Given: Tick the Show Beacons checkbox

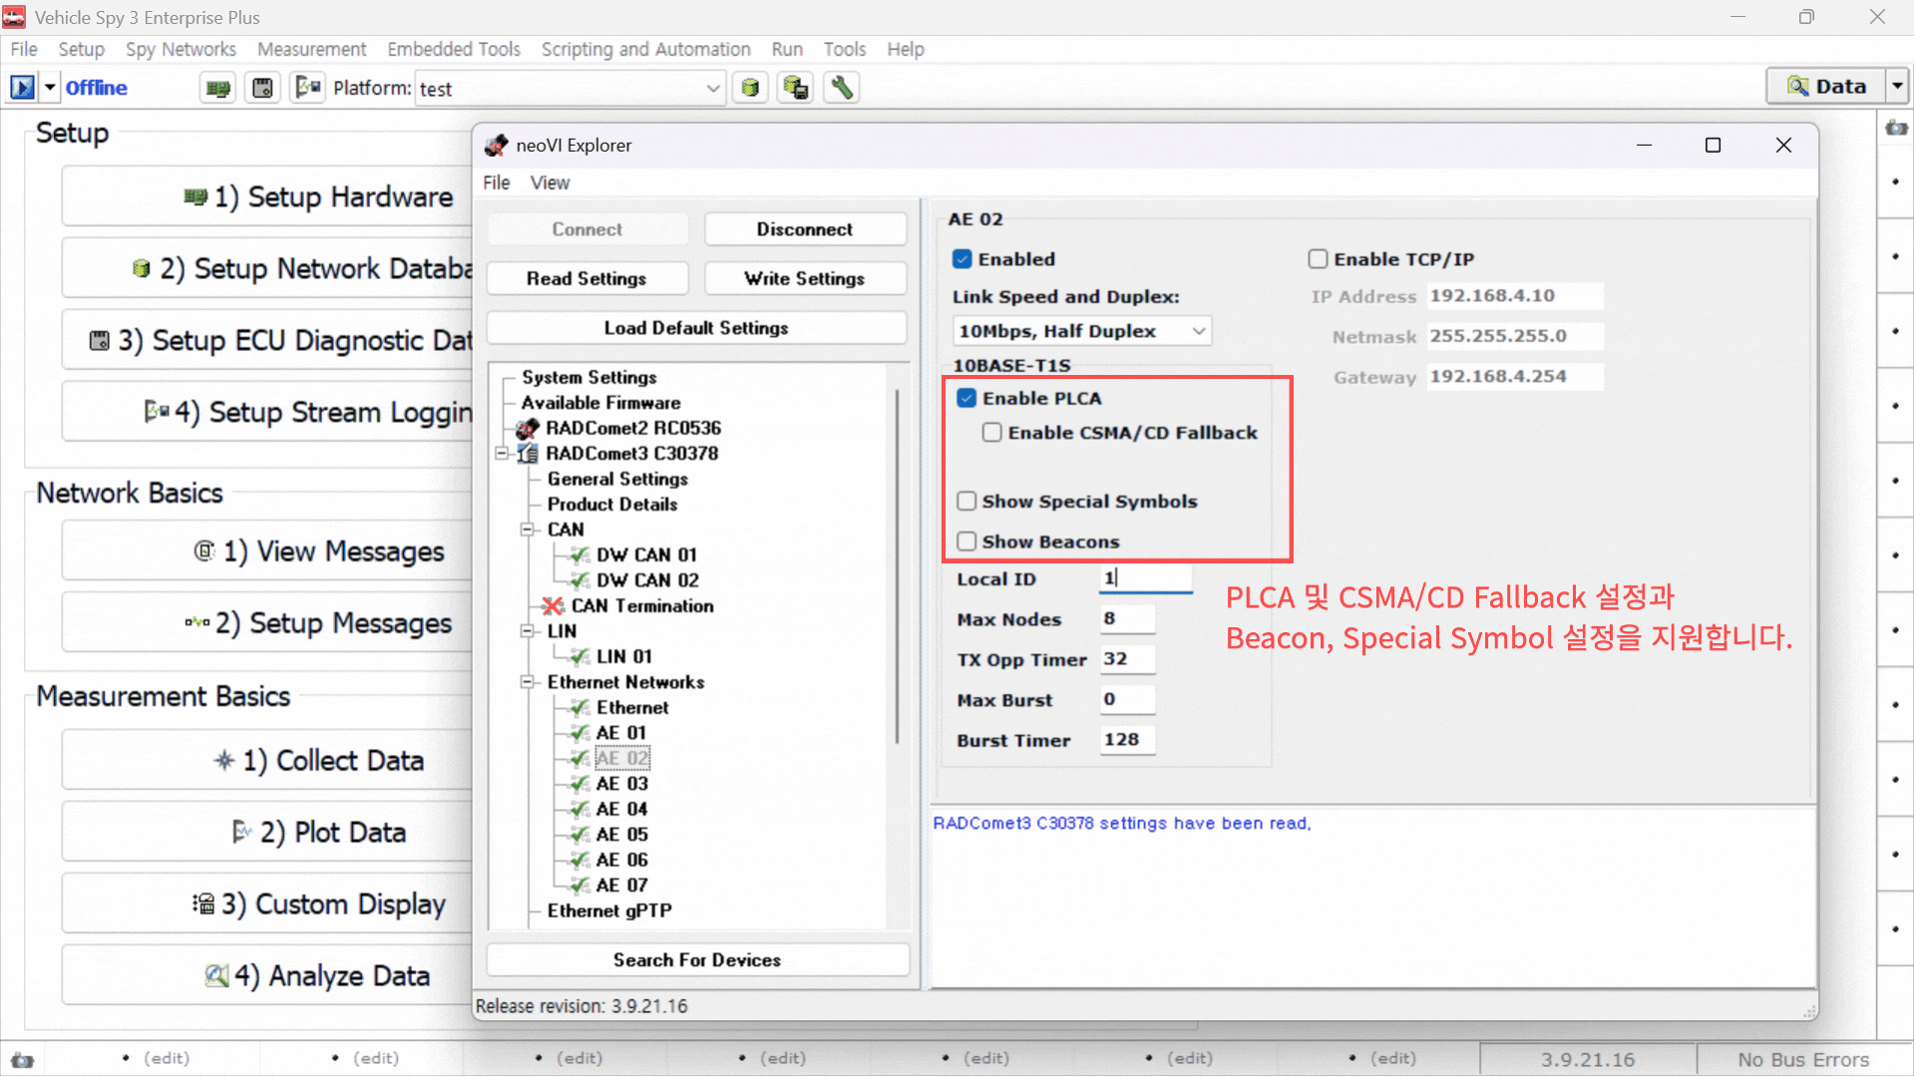Looking at the screenshot, I should coord(966,541).
